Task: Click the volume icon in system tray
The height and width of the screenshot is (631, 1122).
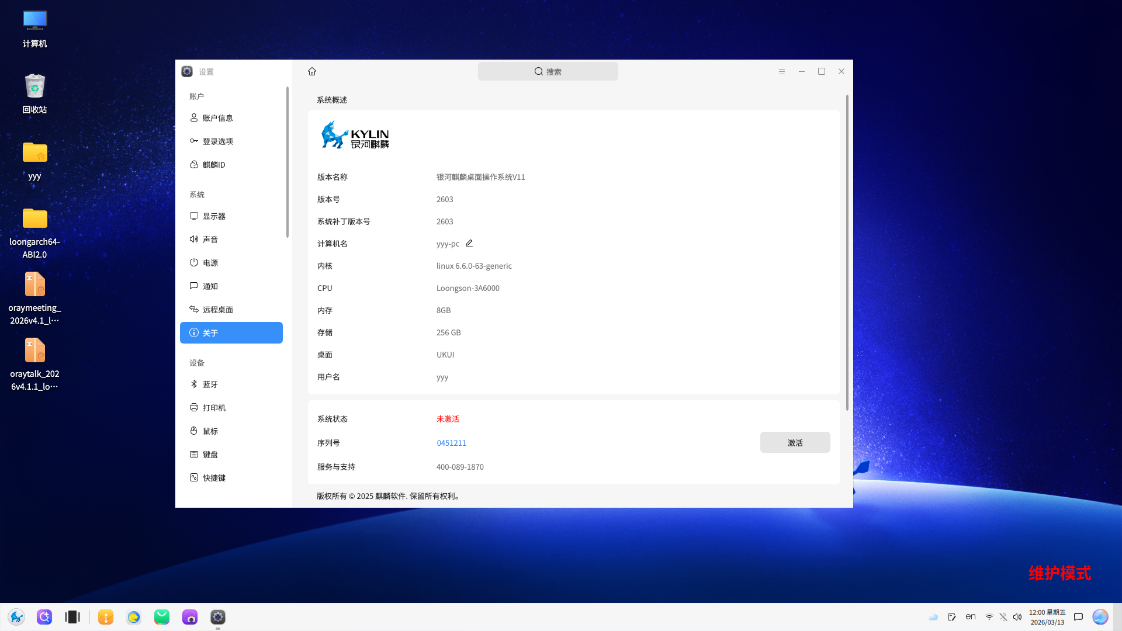Action: [1017, 617]
